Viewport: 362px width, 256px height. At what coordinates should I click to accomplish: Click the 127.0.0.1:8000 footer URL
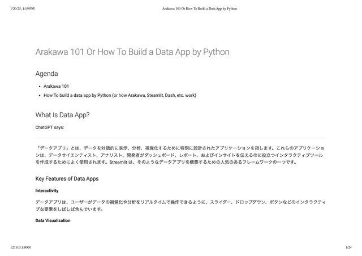(x=20, y=247)
